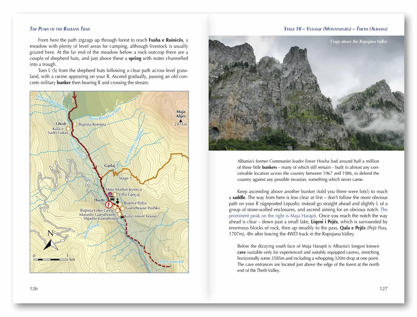Screen dimensions: 417x317
Task: Click the bold word 'bunkers' about Hoxha
Action: click(269, 167)
